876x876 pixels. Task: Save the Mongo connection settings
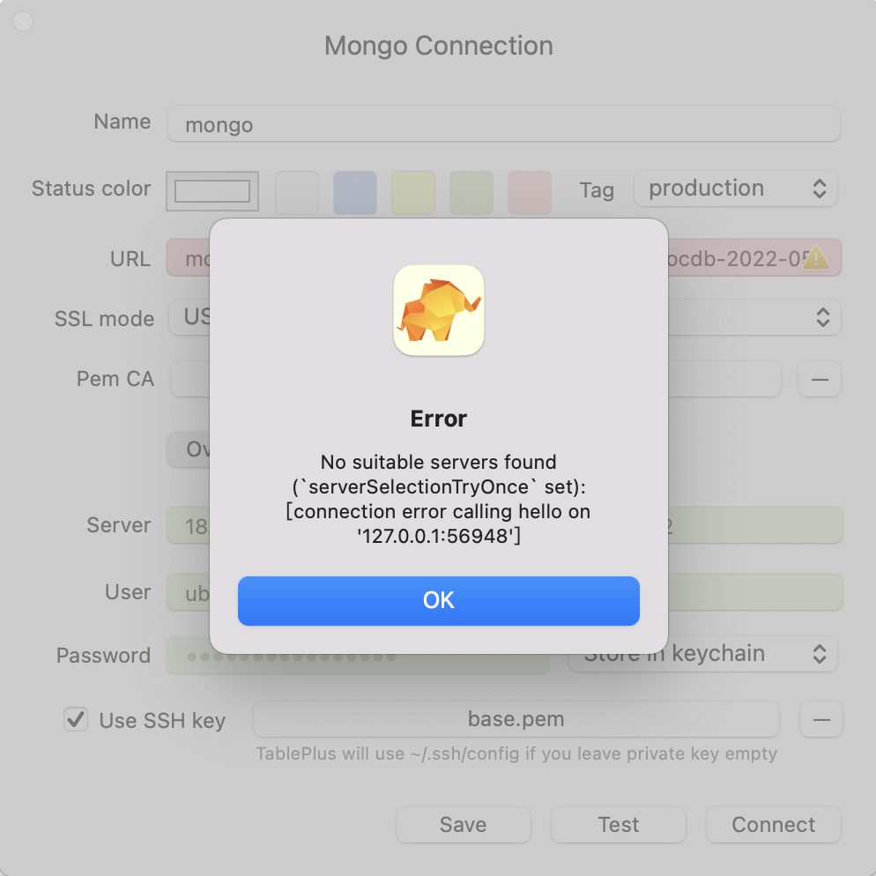pyautogui.click(x=463, y=825)
